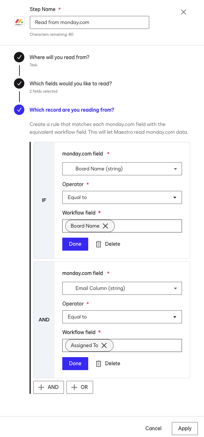Remove the Board Name chip via X
The image size is (204, 437).
[x=105, y=226]
